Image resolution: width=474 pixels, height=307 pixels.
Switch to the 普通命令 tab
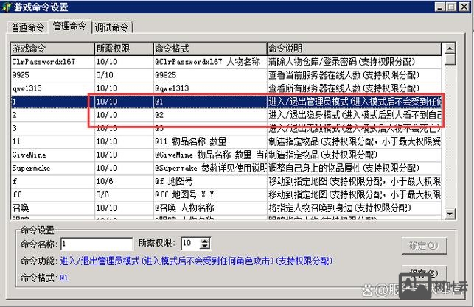tap(27, 27)
